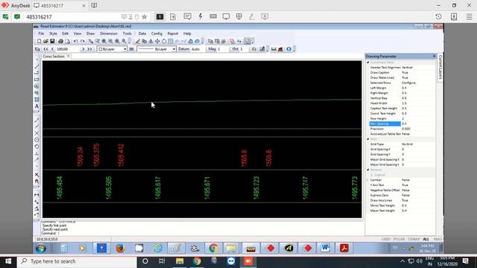Toggle OSNAP in the status bar
Viewport: 477px width, 268px height.
(414, 239)
